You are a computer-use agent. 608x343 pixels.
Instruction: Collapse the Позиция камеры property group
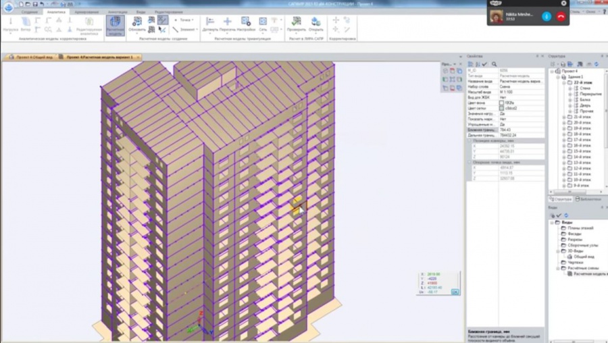(470, 140)
